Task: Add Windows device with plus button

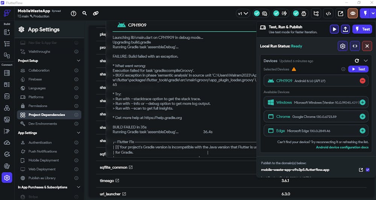Action: click(x=362, y=102)
